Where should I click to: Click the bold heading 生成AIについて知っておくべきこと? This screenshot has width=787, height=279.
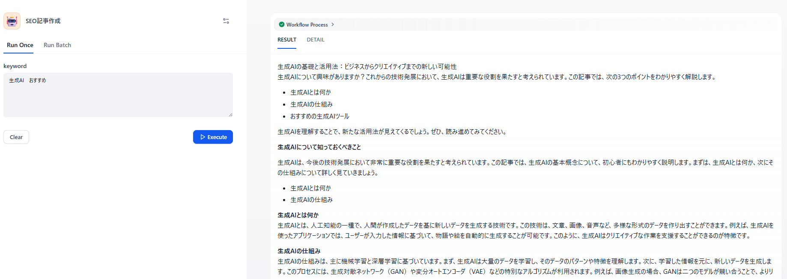pos(319,147)
